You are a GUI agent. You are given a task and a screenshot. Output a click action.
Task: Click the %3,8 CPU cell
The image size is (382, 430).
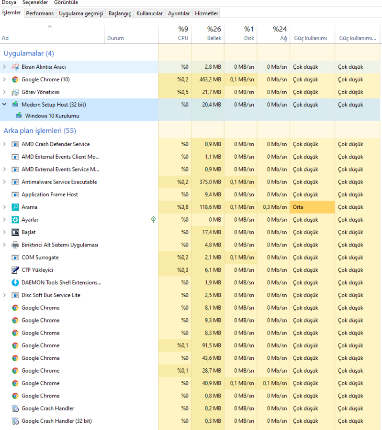pyautogui.click(x=175, y=207)
